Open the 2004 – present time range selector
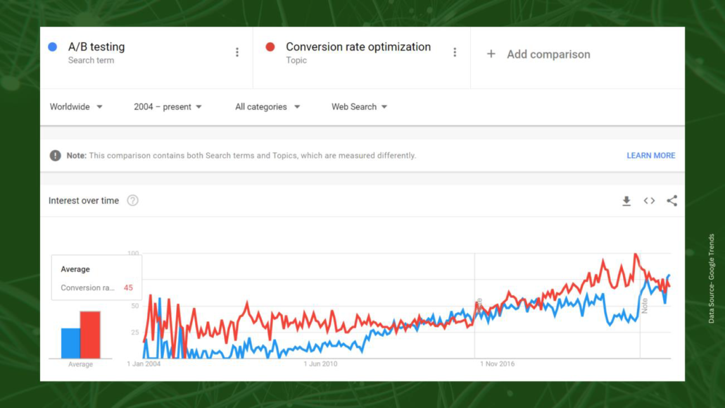This screenshot has width=725, height=408. 163,106
